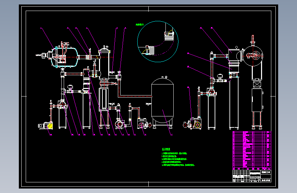Click the tall rectangular cabinet under right chamber

(x=257, y=100)
